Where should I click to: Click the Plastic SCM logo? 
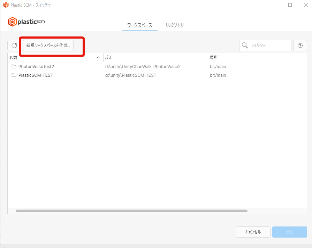(26, 22)
